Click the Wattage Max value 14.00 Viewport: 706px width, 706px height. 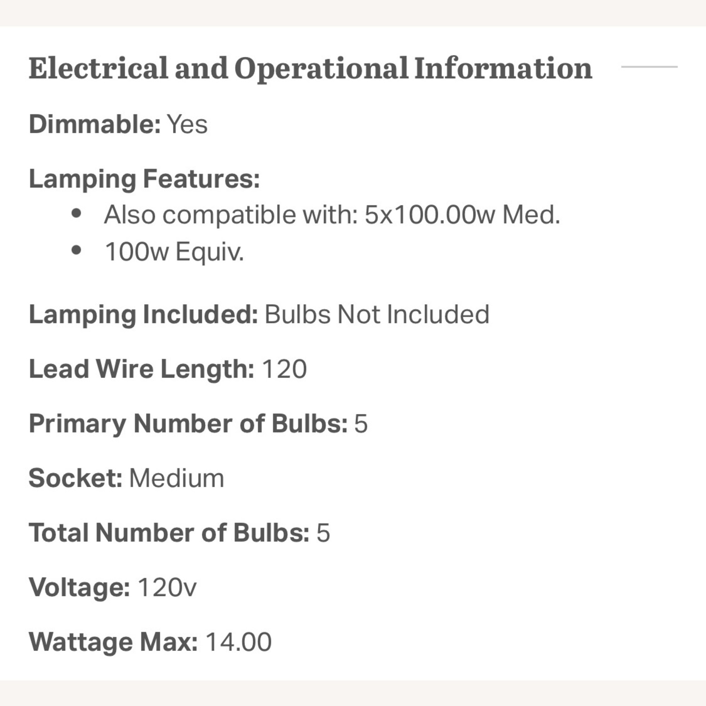coord(239,642)
